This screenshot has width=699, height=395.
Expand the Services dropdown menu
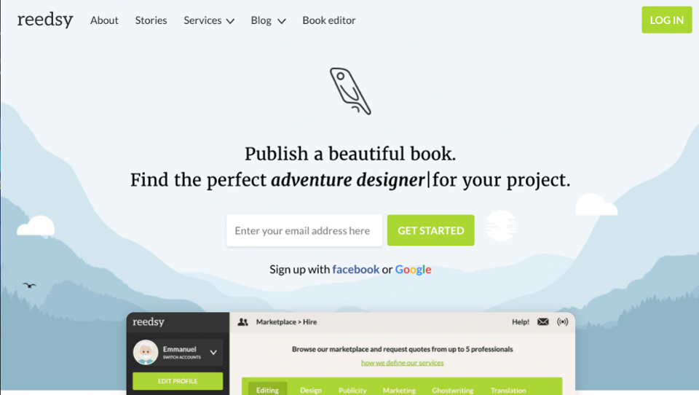point(209,20)
